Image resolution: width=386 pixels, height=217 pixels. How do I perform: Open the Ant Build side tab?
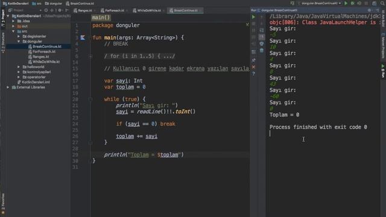click(x=383, y=19)
